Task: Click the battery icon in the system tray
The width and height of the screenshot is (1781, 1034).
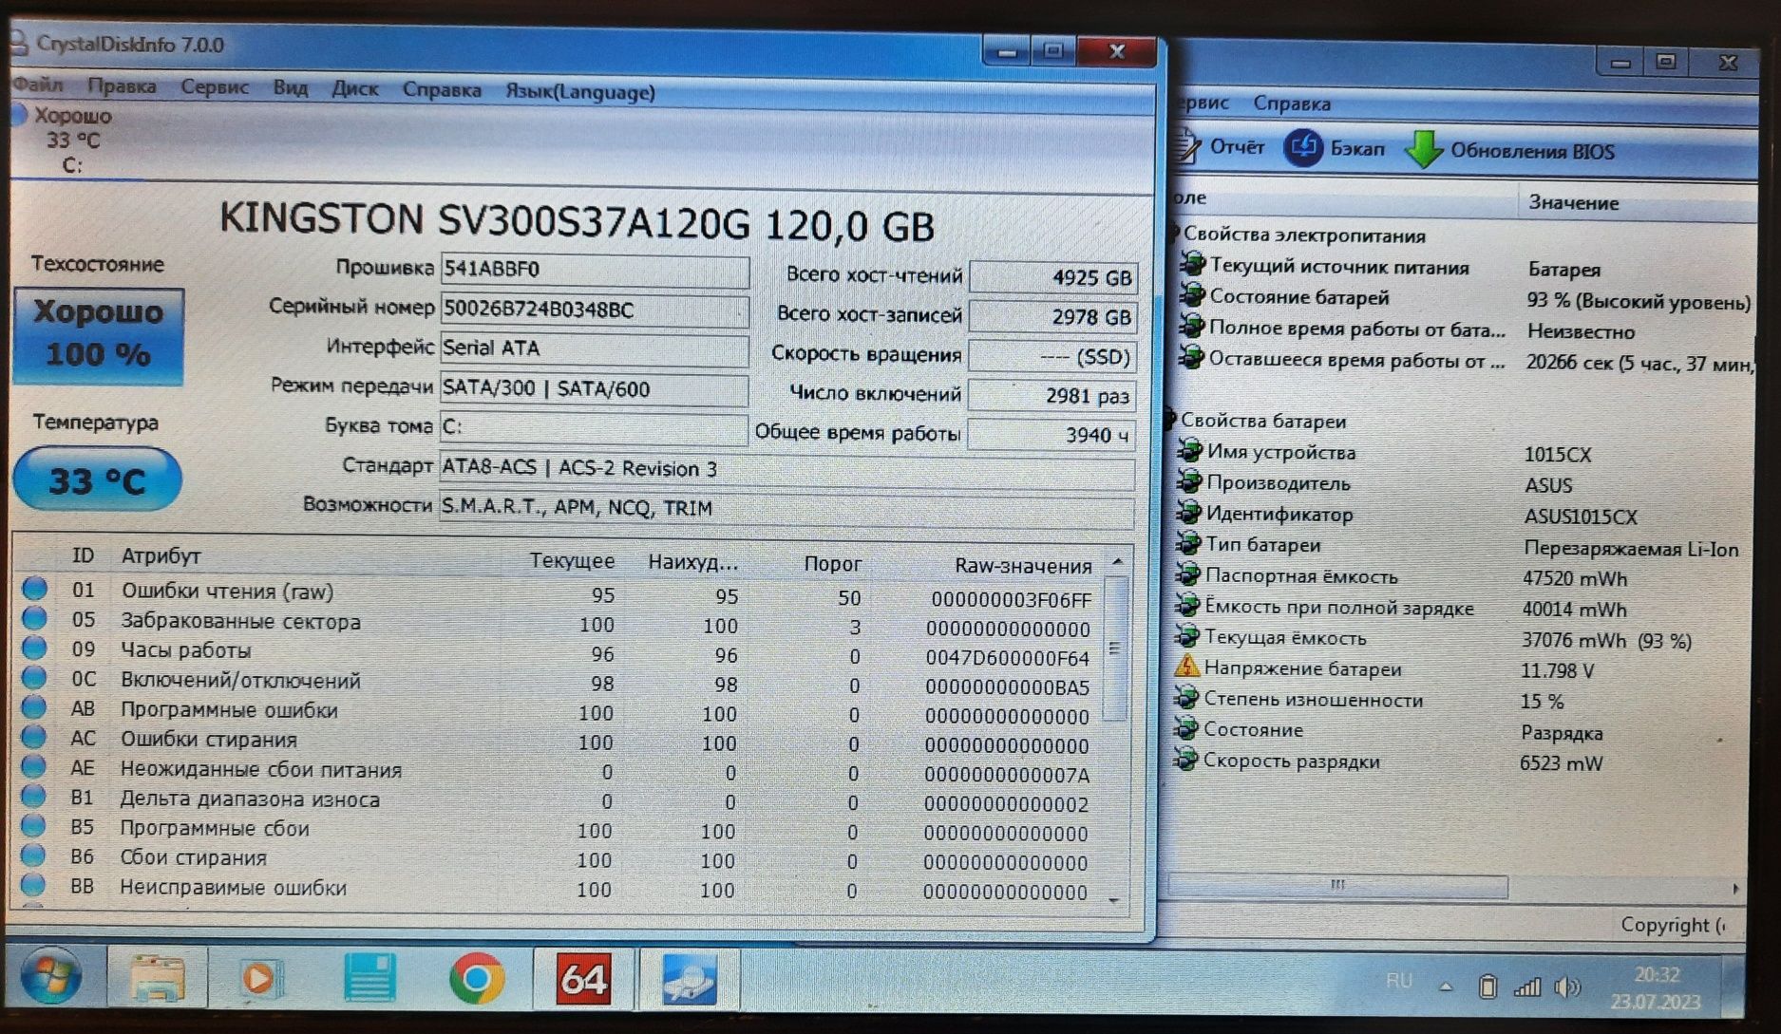Action: (x=1487, y=987)
